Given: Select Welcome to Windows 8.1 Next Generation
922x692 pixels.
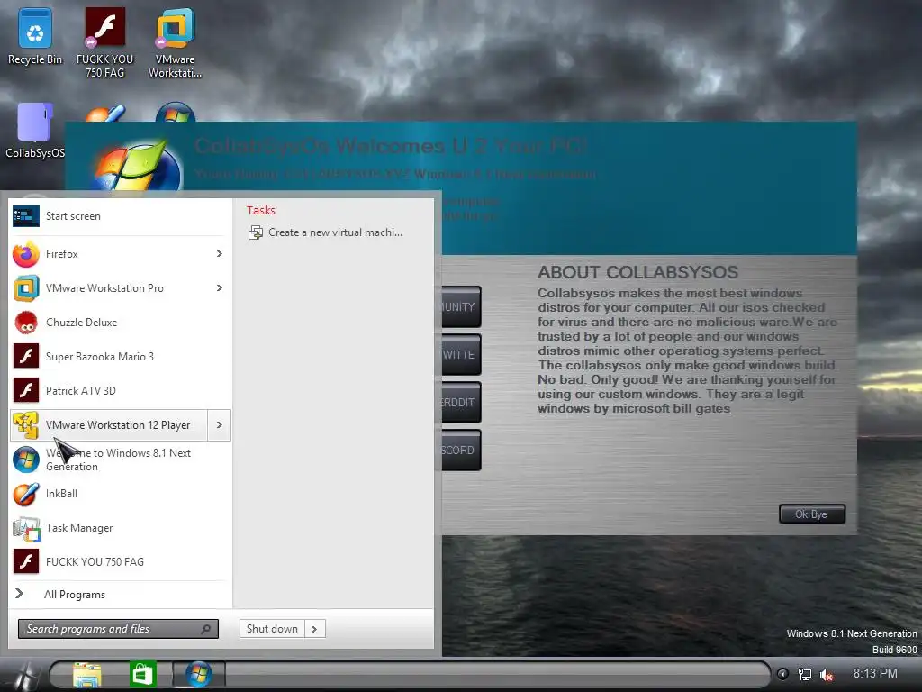Looking at the screenshot, I should pos(121,460).
